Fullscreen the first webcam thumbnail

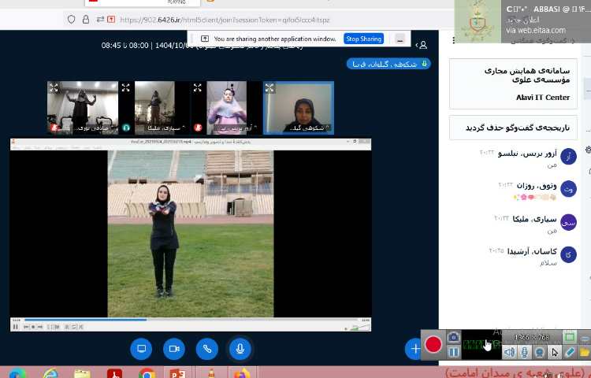[54, 87]
